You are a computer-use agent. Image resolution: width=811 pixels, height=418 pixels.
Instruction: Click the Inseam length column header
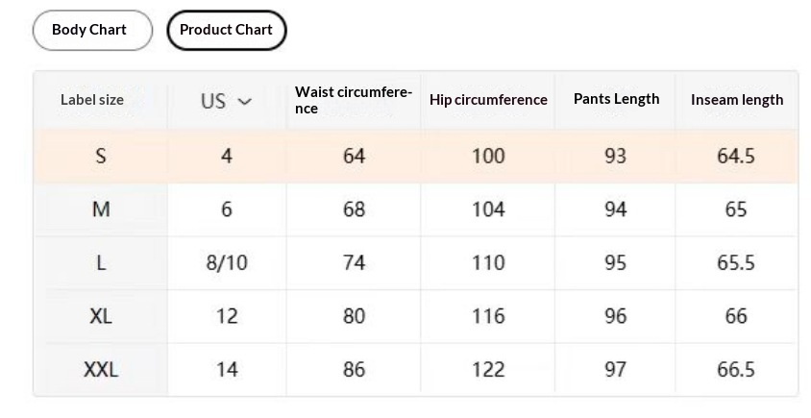(x=736, y=100)
